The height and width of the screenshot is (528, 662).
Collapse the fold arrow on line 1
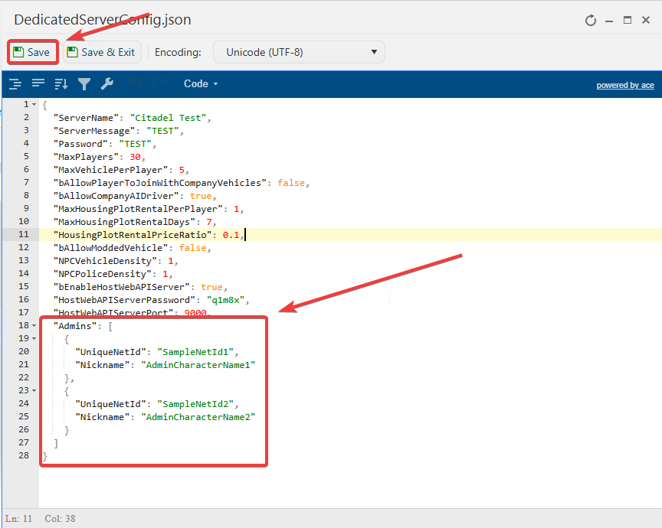34,105
